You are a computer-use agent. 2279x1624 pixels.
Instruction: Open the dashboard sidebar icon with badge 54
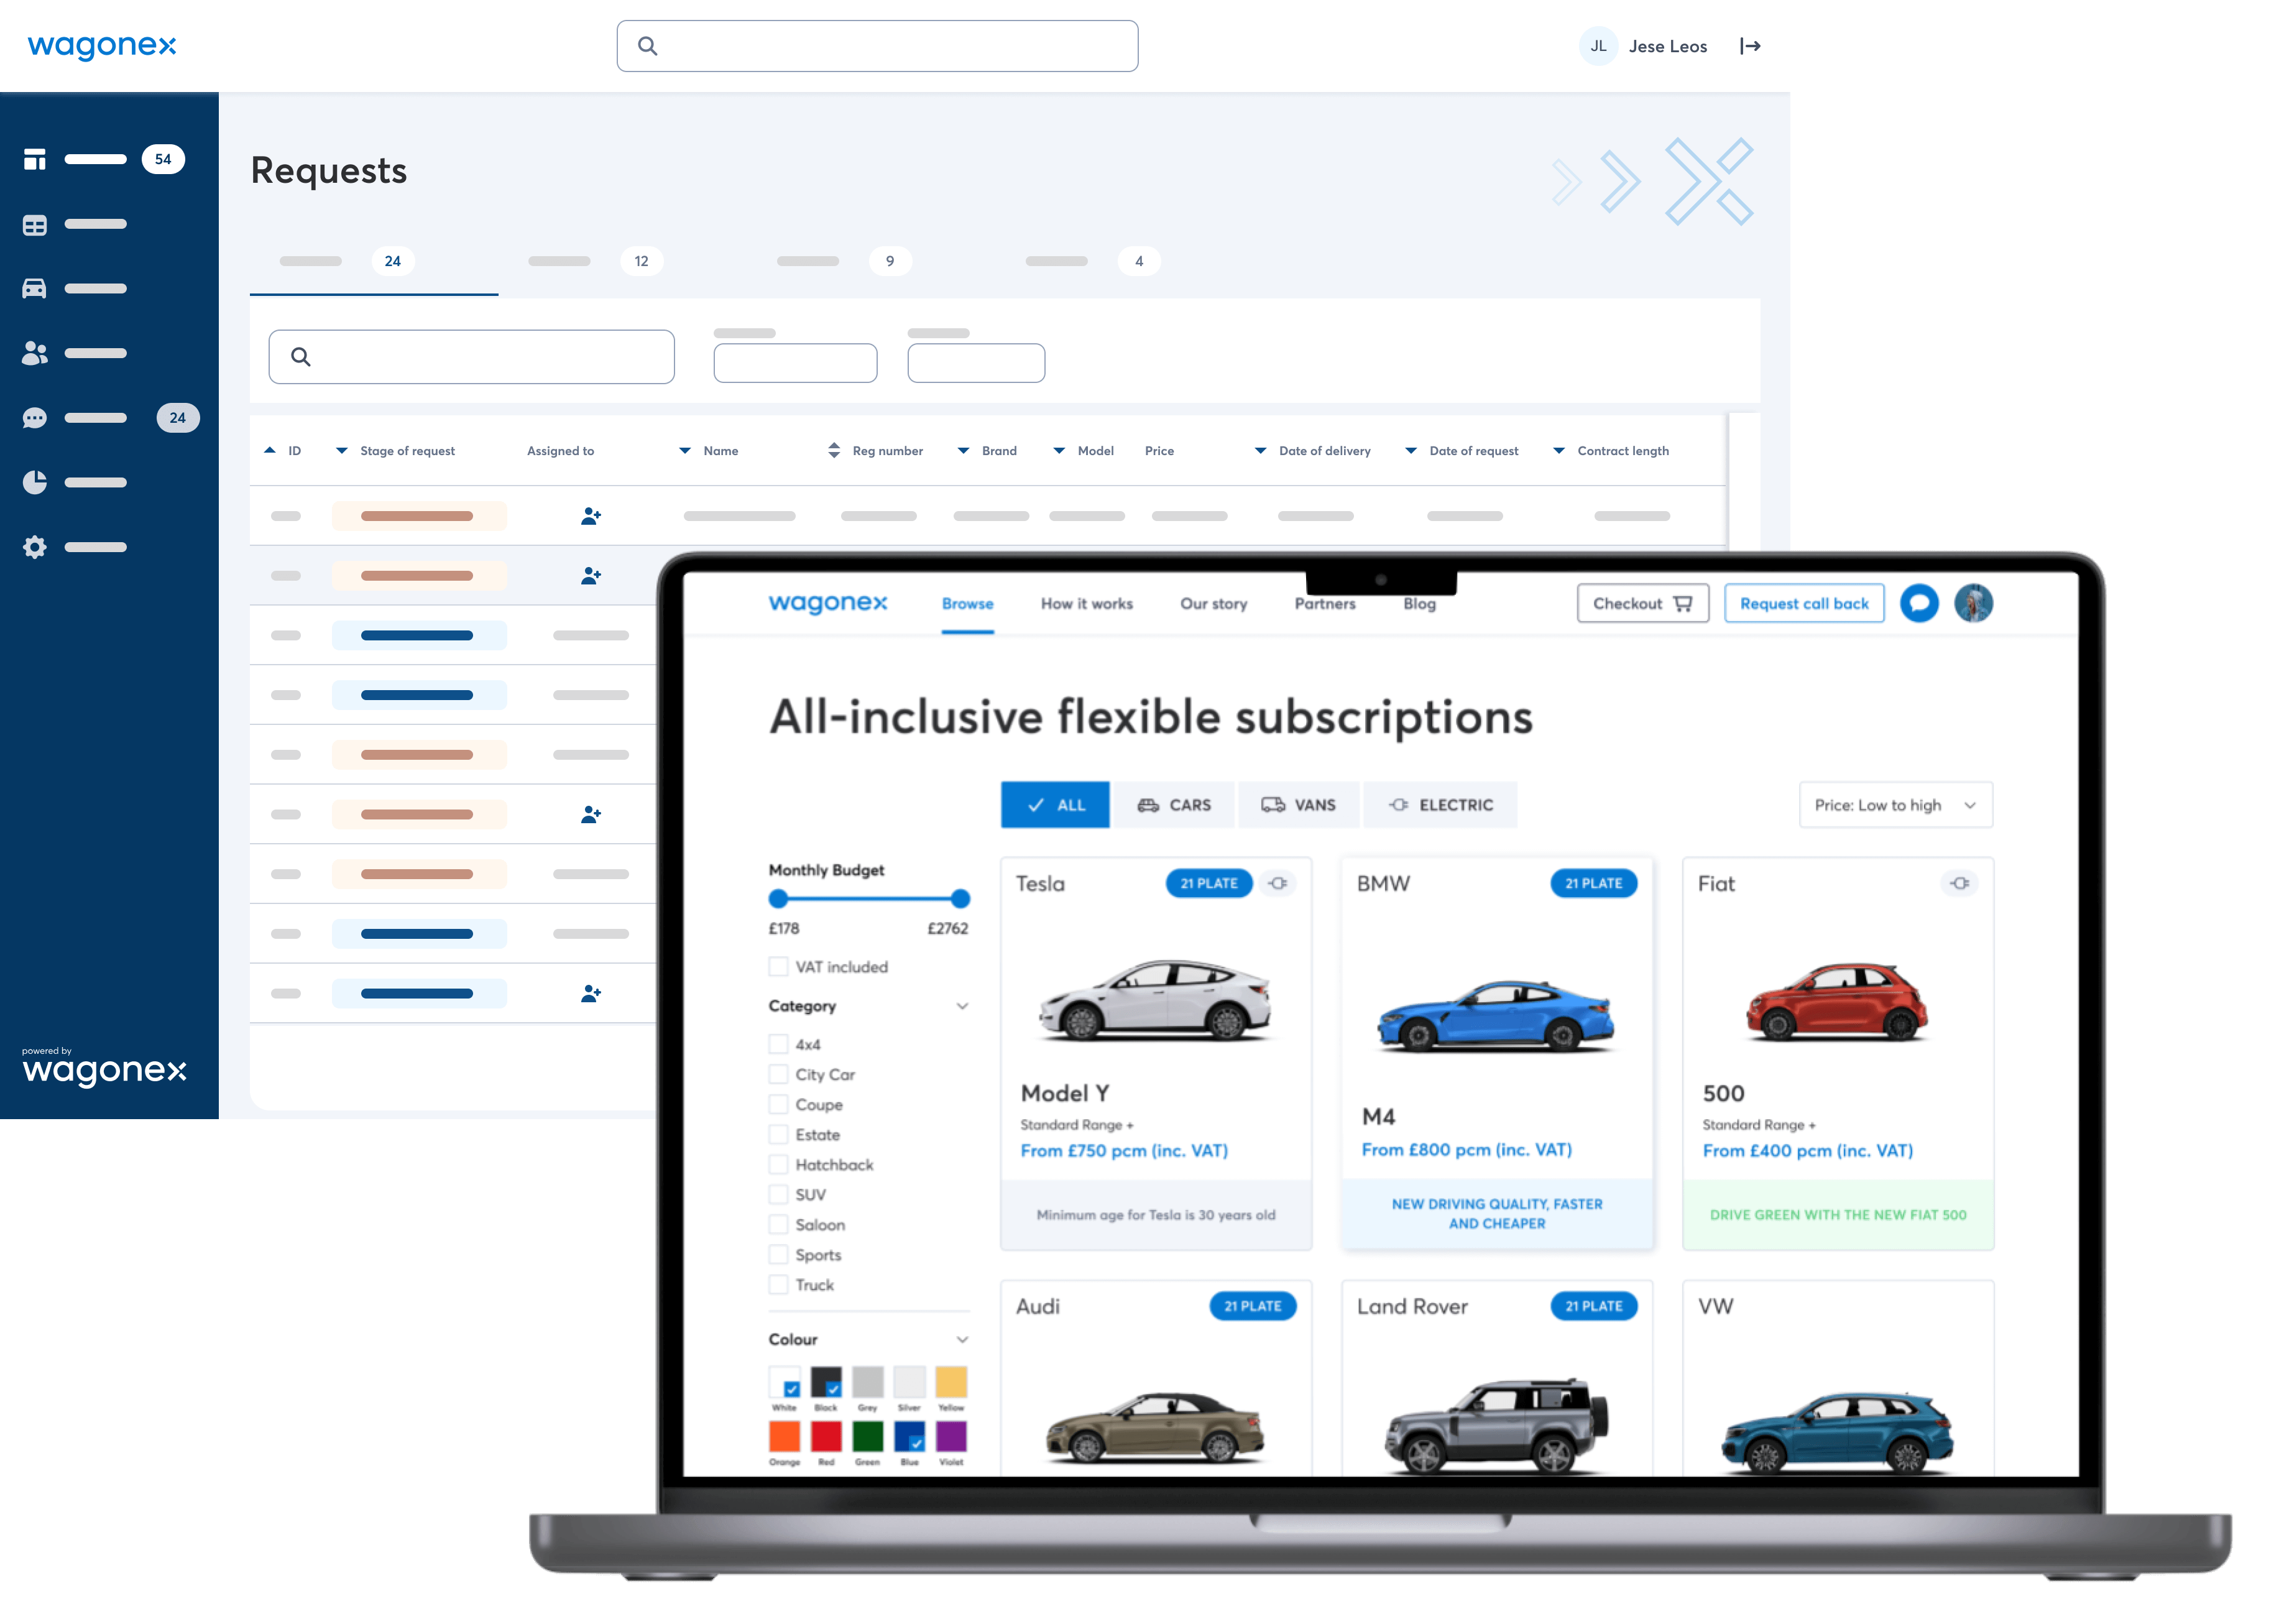pos(35,159)
